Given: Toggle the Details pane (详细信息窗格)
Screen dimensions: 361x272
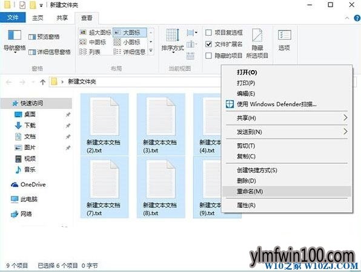Looking at the screenshot, I should click(x=50, y=52).
